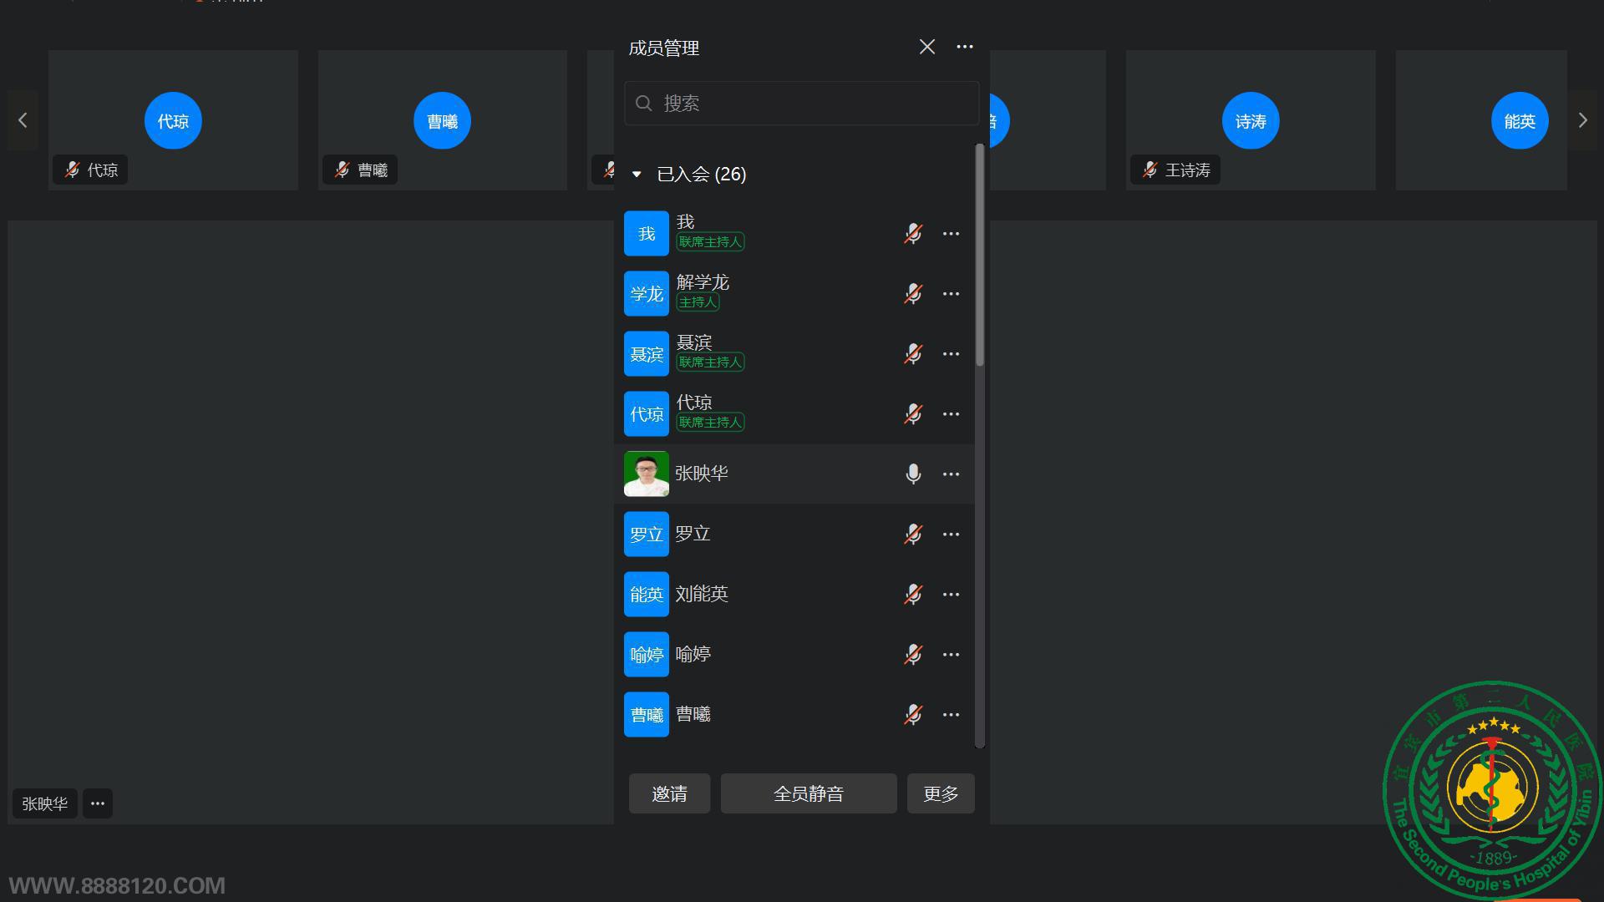Click the options dots next to 张映华's video label
Image resolution: width=1604 pixels, height=902 pixels.
coord(98,803)
